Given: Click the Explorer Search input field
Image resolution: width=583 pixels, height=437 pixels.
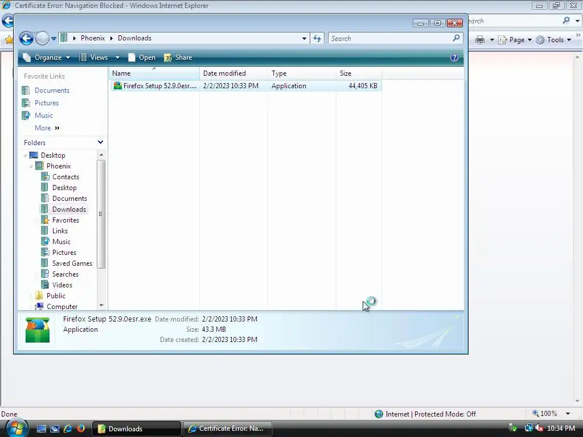Looking at the screenshot, I should (389, 38).
